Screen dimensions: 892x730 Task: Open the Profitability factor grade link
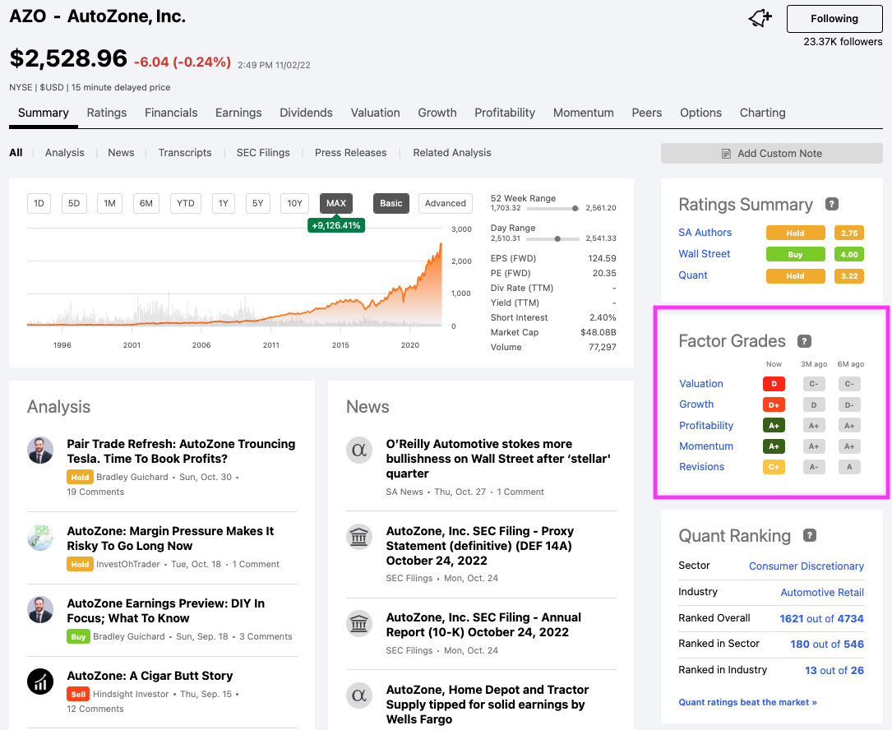click(x=706, y=426)
